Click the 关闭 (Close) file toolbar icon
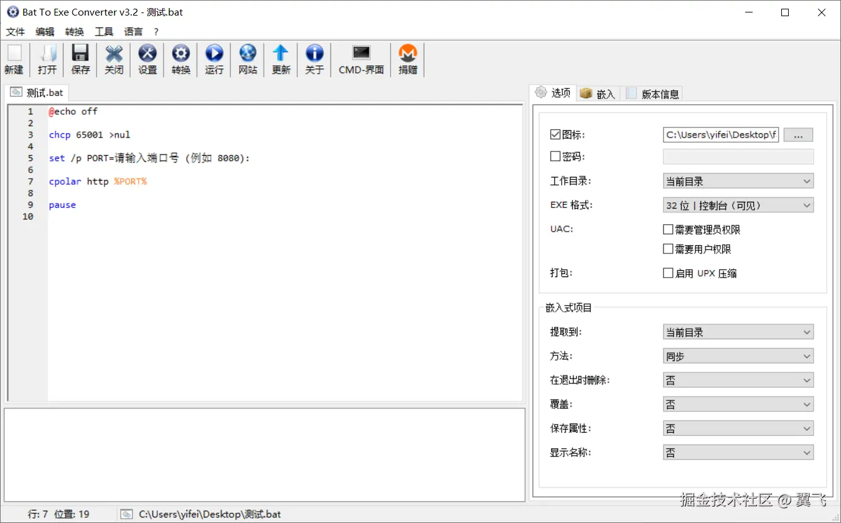841x523 pixels. click(114, 60)
